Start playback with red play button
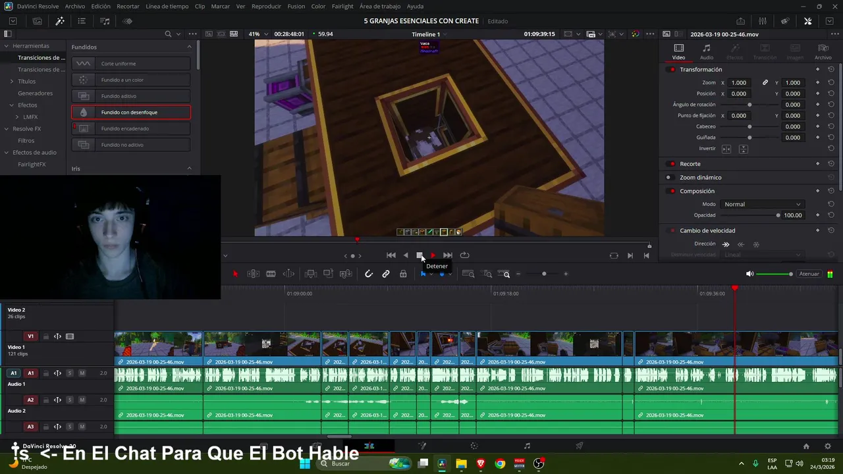 click(433, 255)
